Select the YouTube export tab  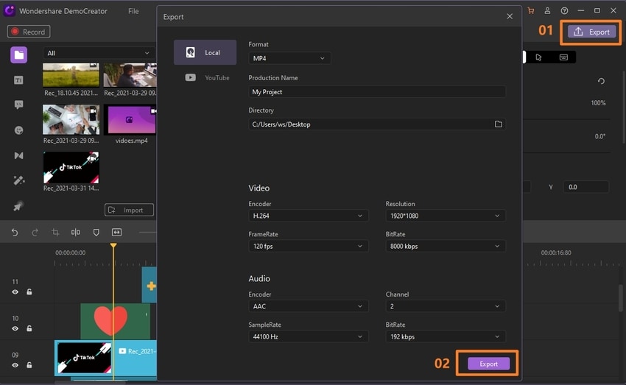tap(207, 78)
